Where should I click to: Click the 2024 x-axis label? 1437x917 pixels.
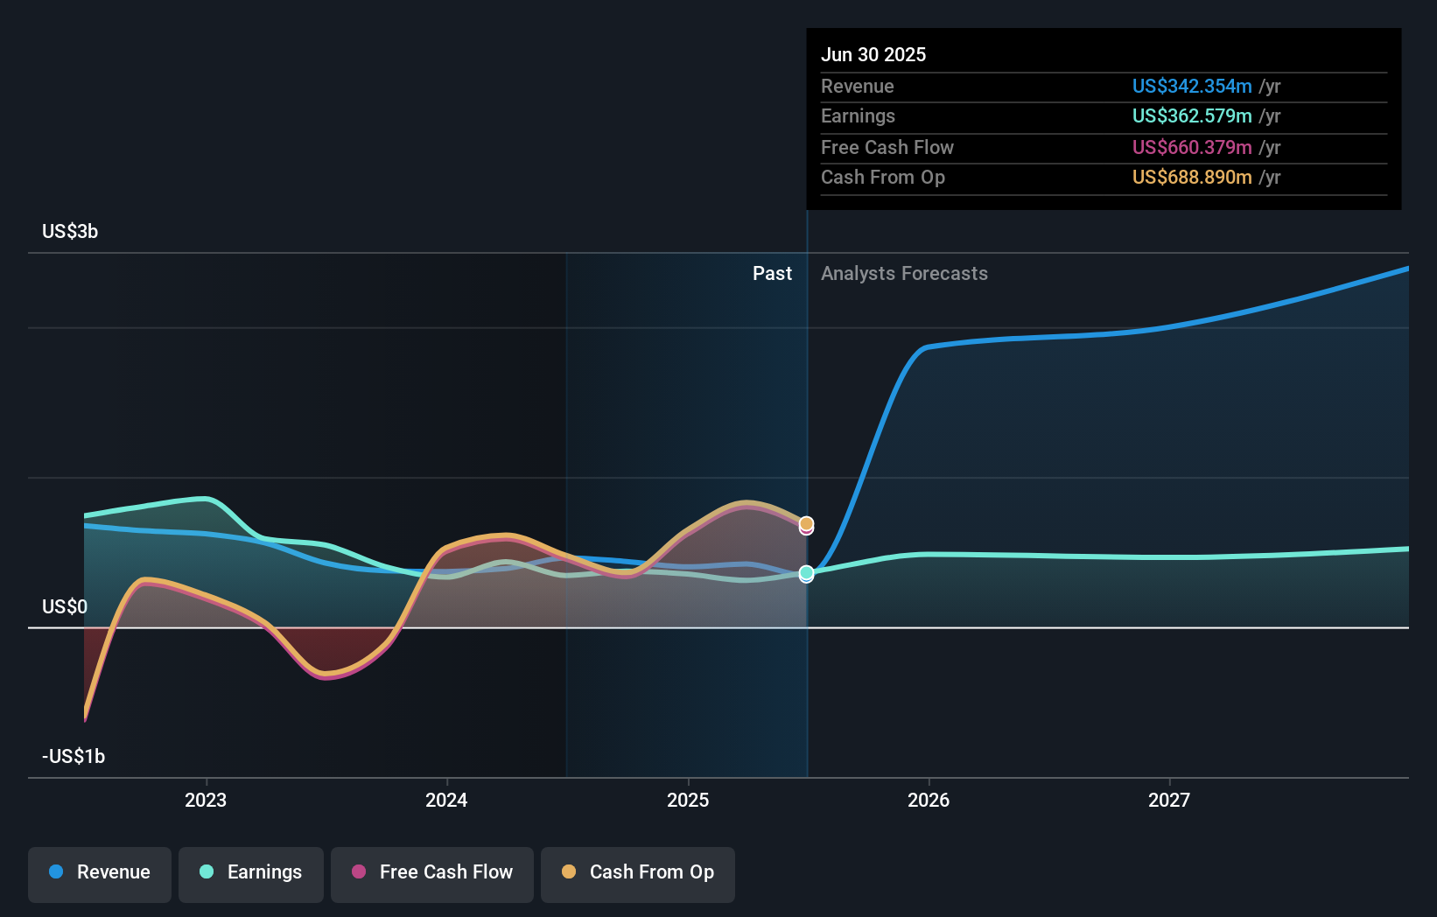tap(446, 800)
